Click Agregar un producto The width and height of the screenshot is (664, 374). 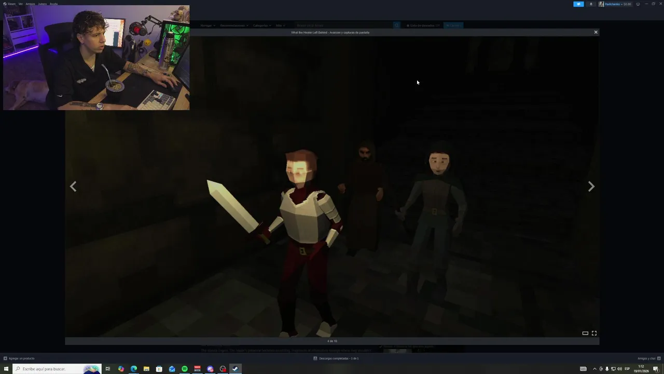pos(19,358)
